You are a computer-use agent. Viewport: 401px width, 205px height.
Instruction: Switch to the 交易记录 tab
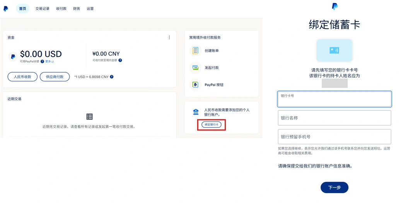[43, 8]
